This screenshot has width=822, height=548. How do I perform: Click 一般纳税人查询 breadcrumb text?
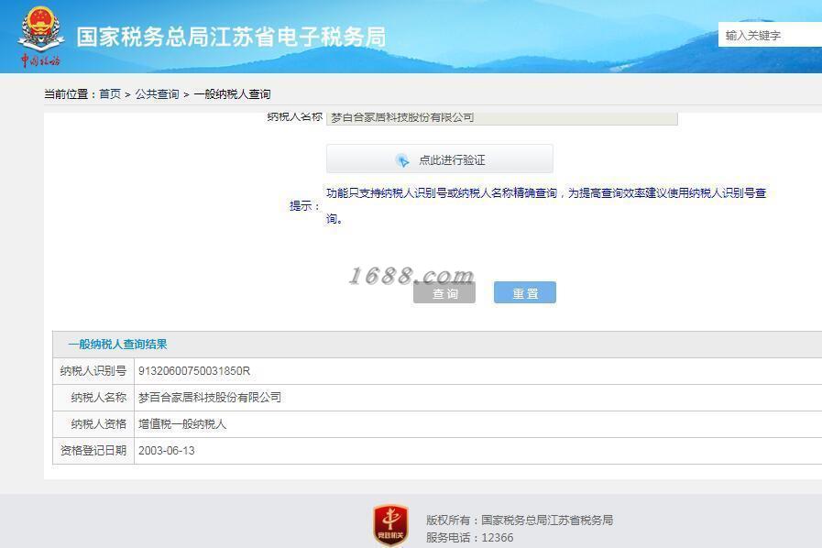232,93
